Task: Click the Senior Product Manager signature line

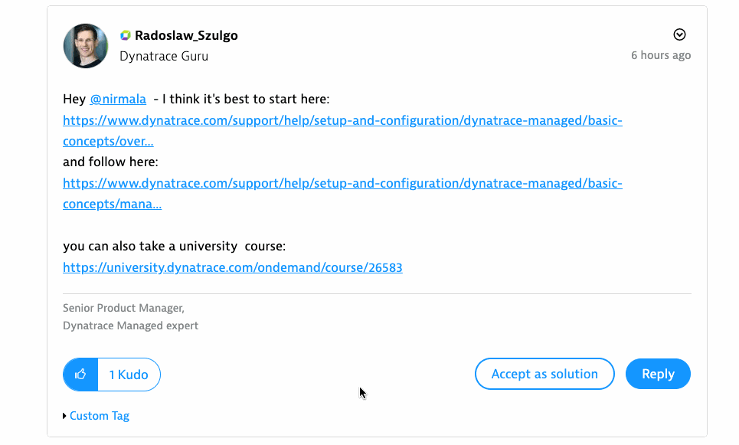Action: [x=123, y=308]
